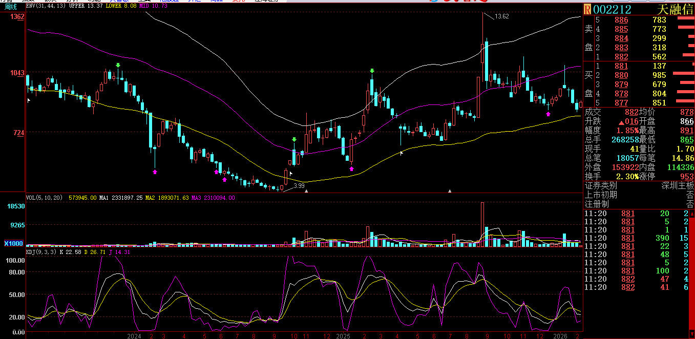Click green down arrow above February 2025 peak
Viewport: 695px width, 339px height.
pos(372,71)
